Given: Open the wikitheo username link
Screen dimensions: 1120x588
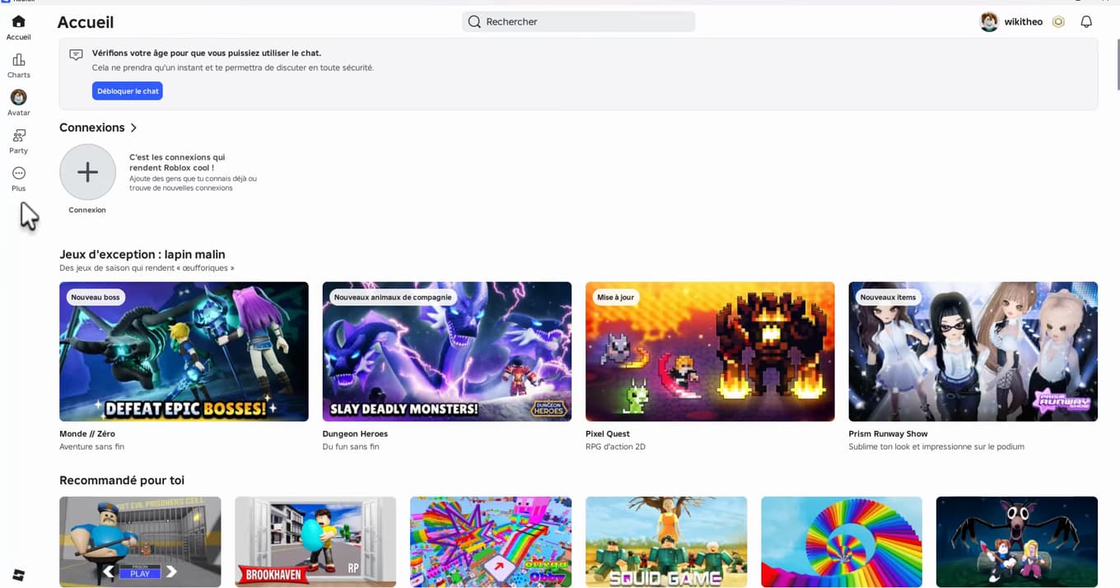Looking at the screenshot, I should 1024,22.
